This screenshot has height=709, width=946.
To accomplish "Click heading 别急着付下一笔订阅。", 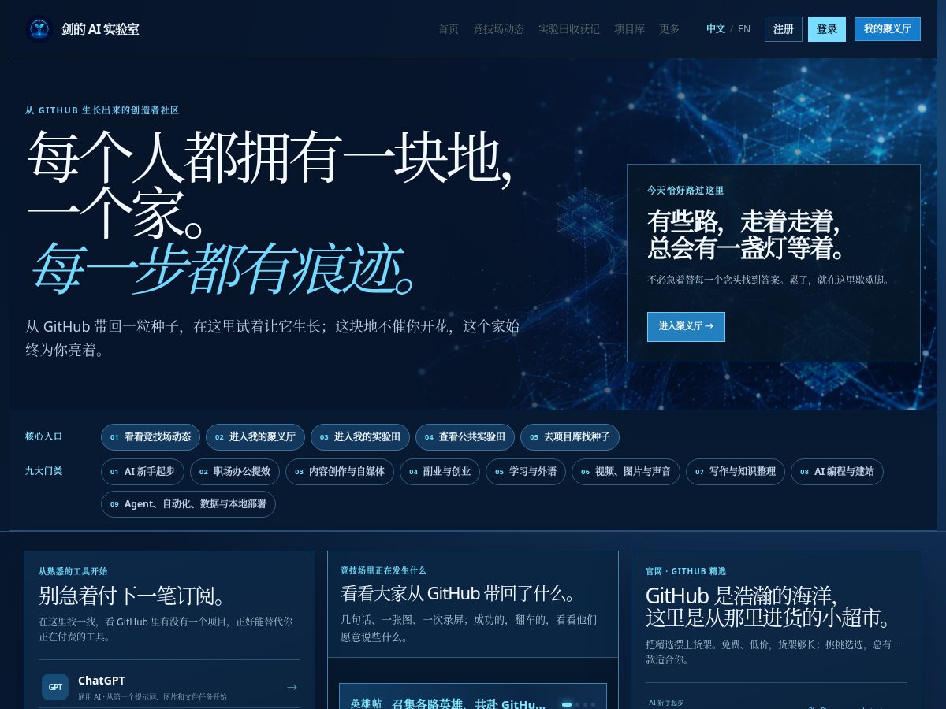I will 133,596.
